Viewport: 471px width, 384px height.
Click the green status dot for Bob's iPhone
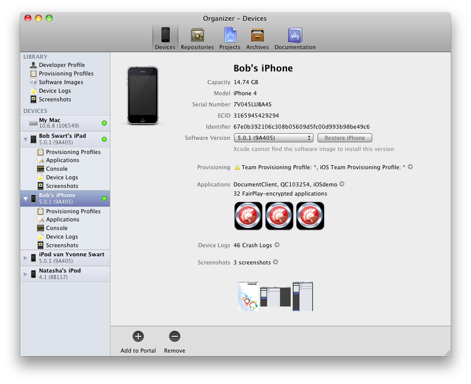(x=104, y=199)
